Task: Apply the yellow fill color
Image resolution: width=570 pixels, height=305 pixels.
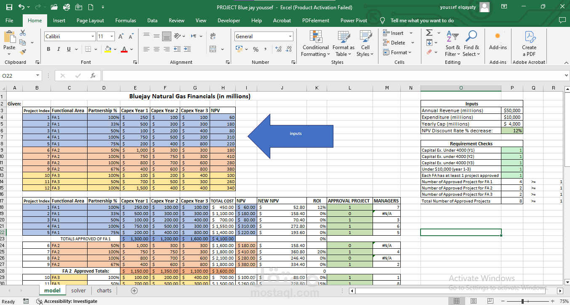Action: tap(108, 49)
